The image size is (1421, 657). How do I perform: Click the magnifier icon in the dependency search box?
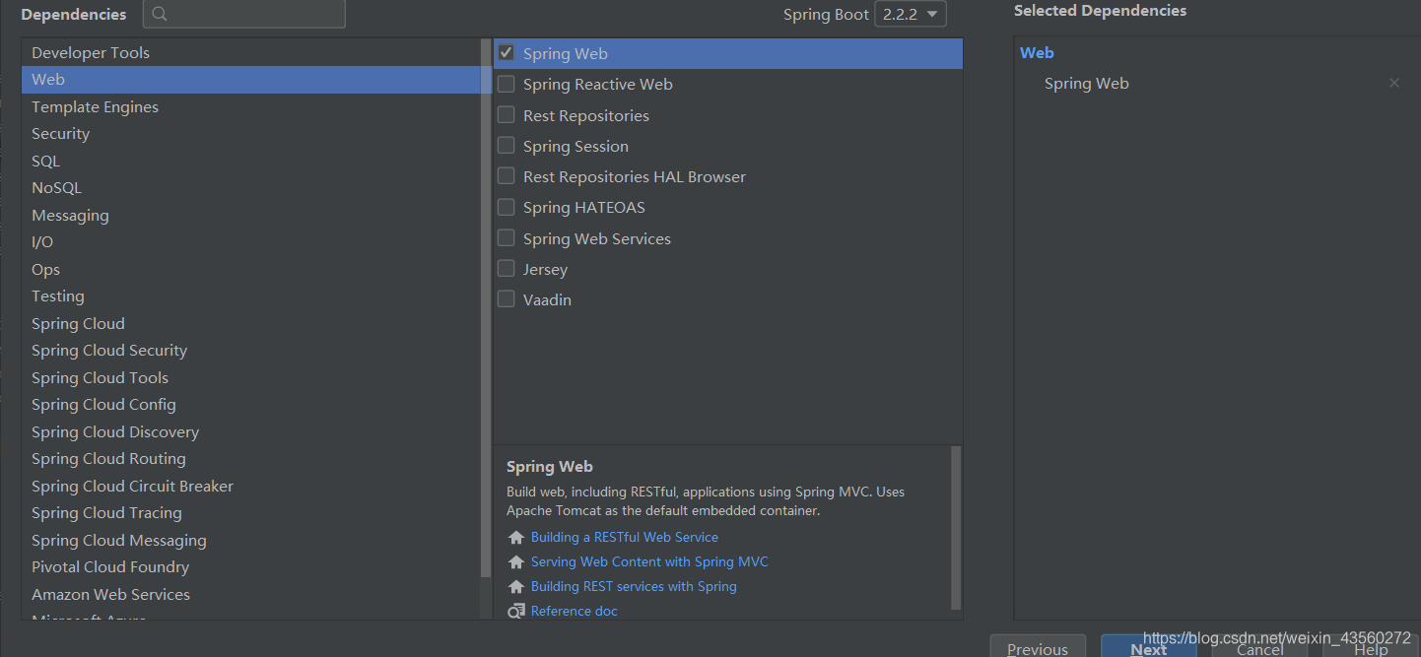point(160,15)
